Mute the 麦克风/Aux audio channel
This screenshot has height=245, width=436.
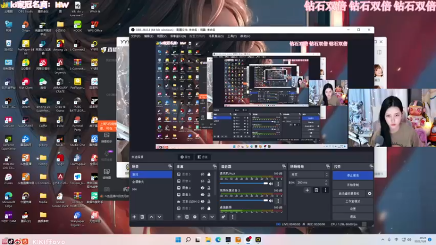tap(271, 184)
